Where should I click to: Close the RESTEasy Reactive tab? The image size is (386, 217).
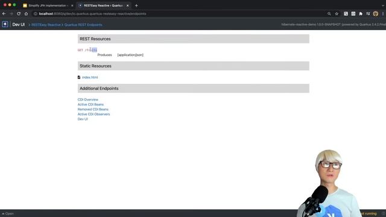[x=127, y=5]
